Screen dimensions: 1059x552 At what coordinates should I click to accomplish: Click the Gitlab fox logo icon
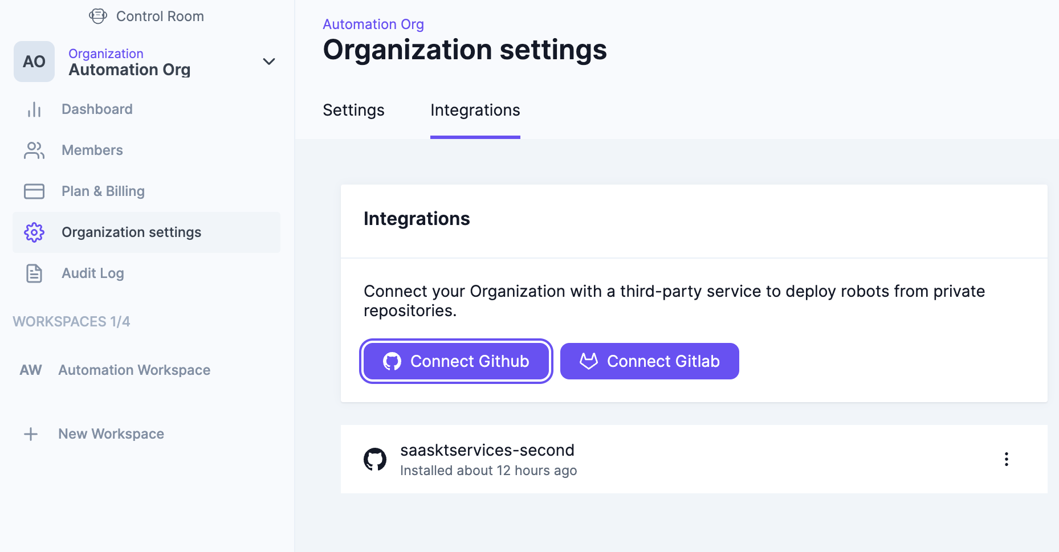click(589, 361)
